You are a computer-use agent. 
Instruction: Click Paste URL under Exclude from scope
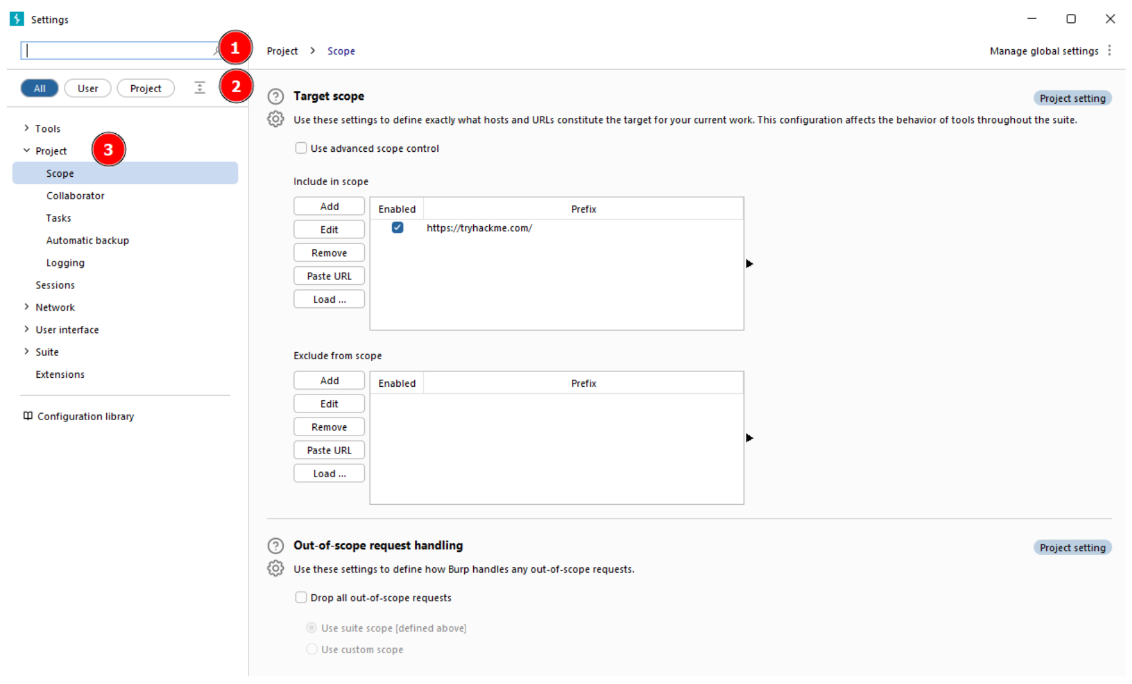[329, 450]
